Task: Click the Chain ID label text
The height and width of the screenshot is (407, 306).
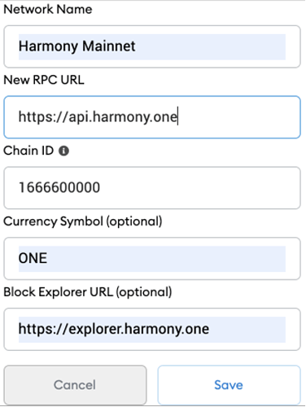Action: coord(28,151)
